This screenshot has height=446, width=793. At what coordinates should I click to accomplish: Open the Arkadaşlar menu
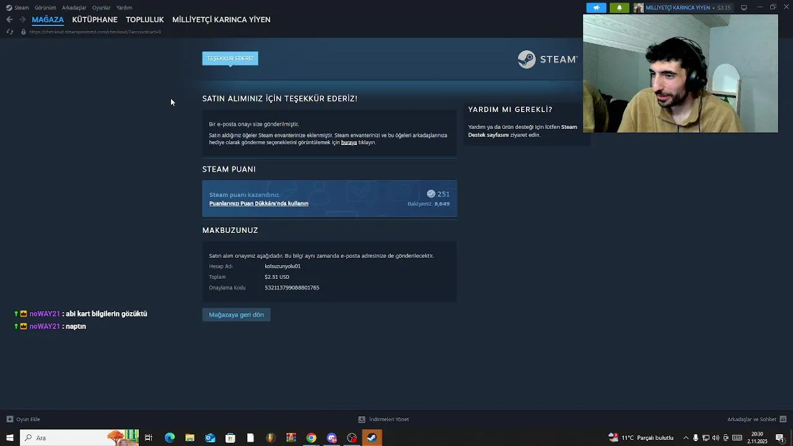coord(74,7)
